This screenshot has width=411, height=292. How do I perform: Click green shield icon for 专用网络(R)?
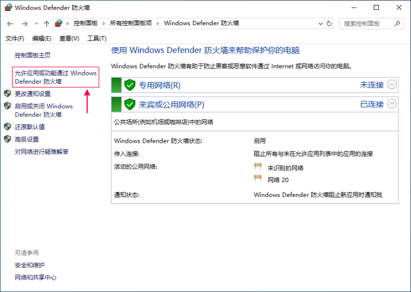pyautogui.click(x=130, y=85)
